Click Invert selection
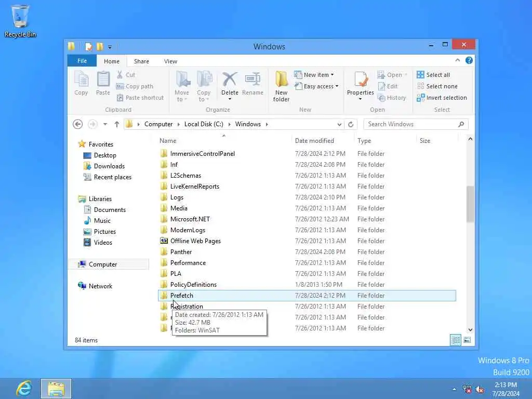The height and width of the screenshot is (399, 532). (x=442, y=98)
